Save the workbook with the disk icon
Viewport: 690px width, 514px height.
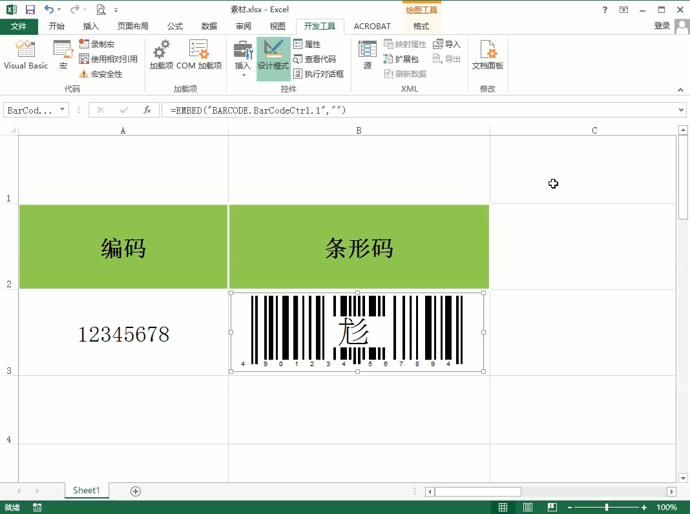point(30,10)
